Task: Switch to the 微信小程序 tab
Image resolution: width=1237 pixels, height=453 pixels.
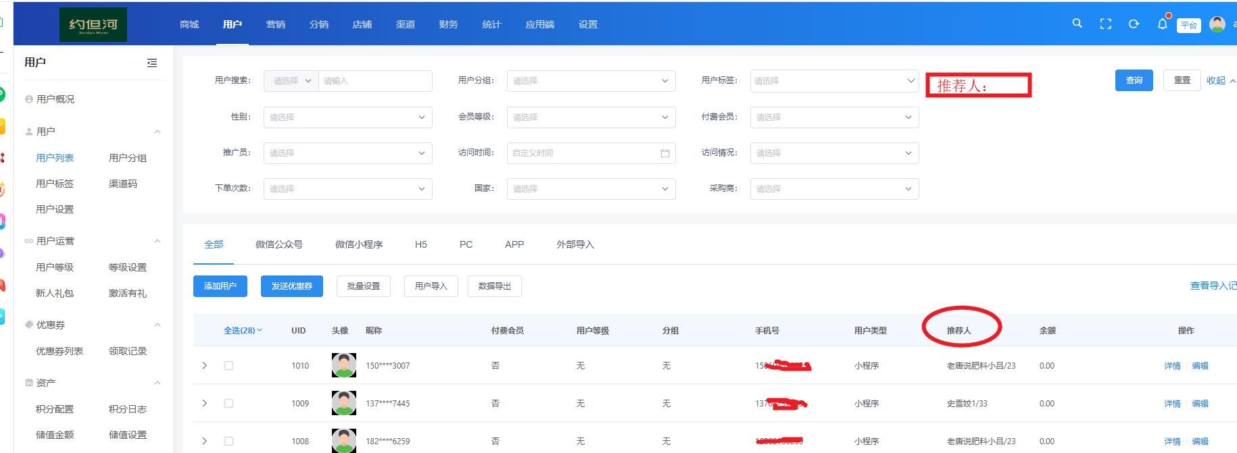Action: (x=359, y=244)
